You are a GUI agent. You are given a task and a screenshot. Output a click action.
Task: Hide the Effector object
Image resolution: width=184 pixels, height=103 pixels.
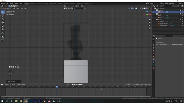click(182, 22)
